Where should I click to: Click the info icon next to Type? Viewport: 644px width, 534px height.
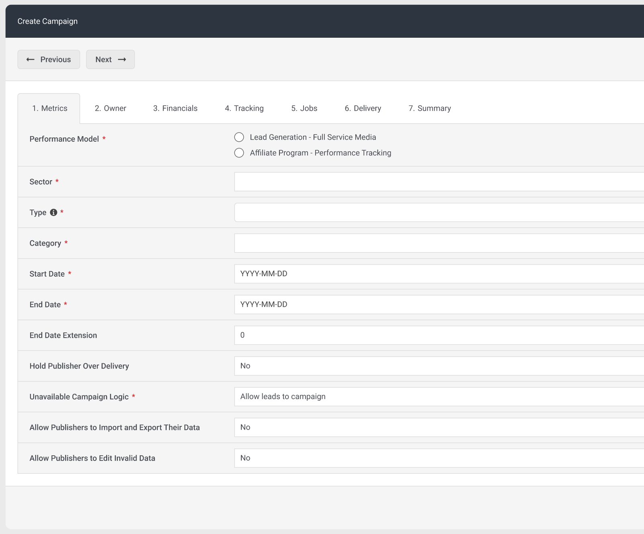tap(53, 212)
